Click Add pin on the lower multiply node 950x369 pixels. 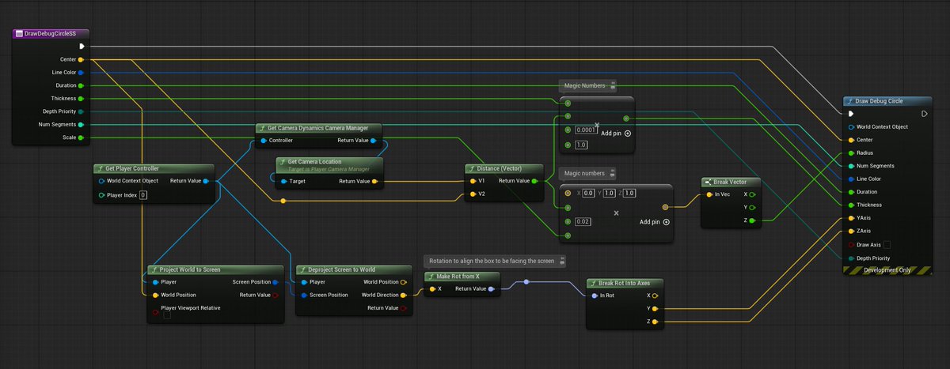[x=655, y=222]
